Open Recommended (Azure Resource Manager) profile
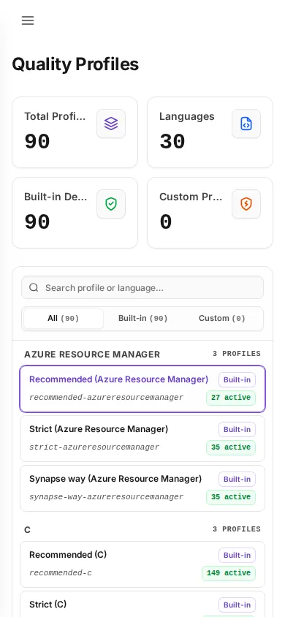The image size is (285, 617). 142,389
